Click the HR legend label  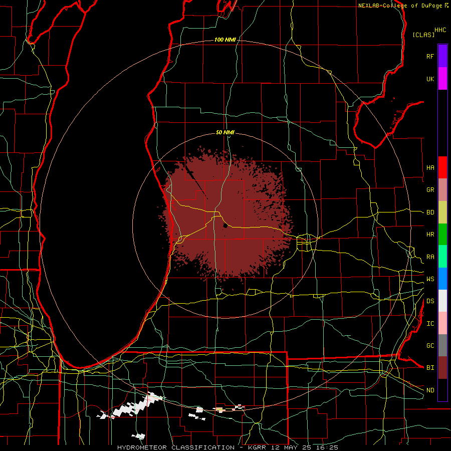(x=430, y=235)
